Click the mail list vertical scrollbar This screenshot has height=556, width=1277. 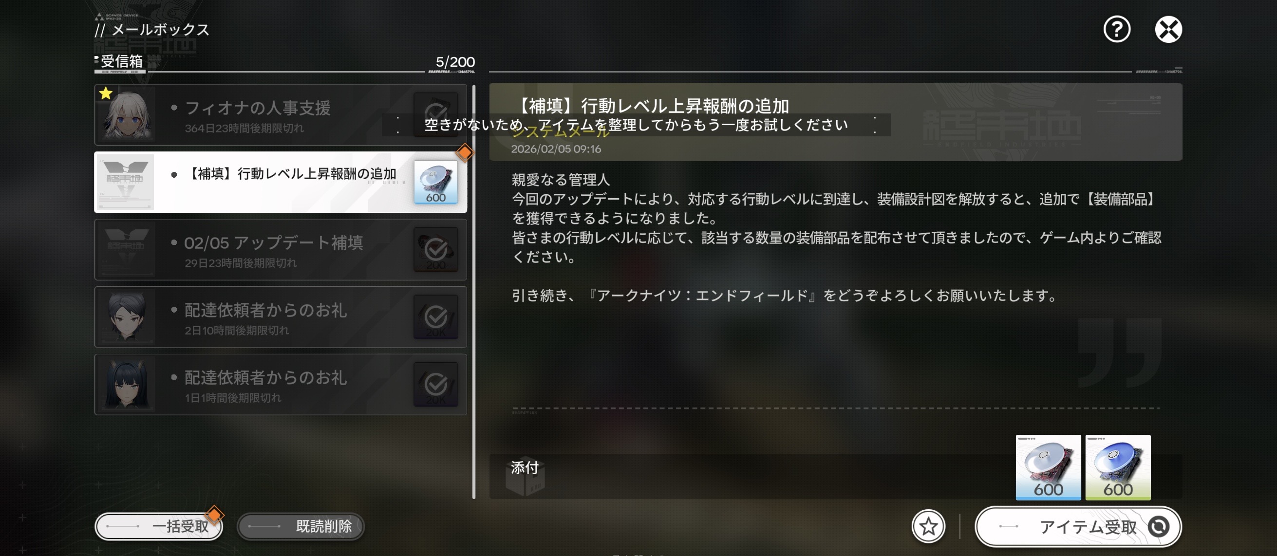tap(474, 291)
